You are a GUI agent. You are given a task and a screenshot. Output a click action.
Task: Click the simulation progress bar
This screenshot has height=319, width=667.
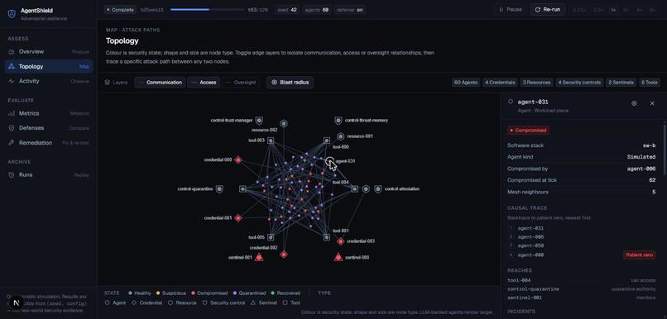point(207,9)
